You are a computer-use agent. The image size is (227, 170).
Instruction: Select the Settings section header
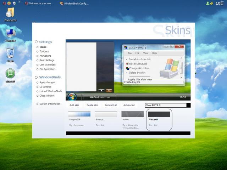46,42
